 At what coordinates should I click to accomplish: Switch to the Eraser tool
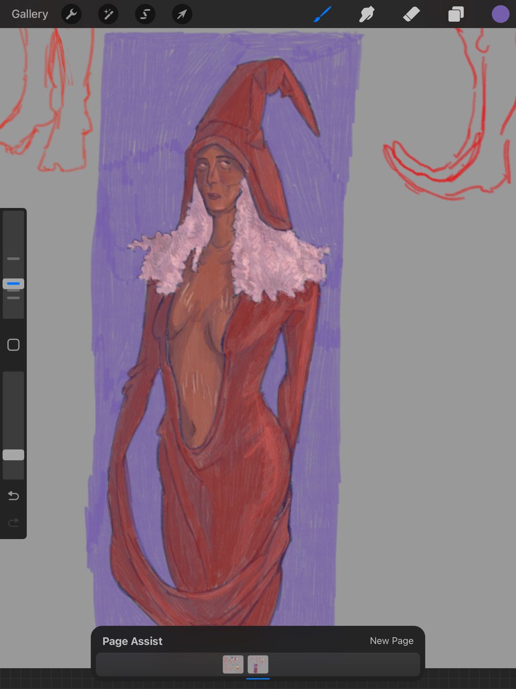[411, 14]
